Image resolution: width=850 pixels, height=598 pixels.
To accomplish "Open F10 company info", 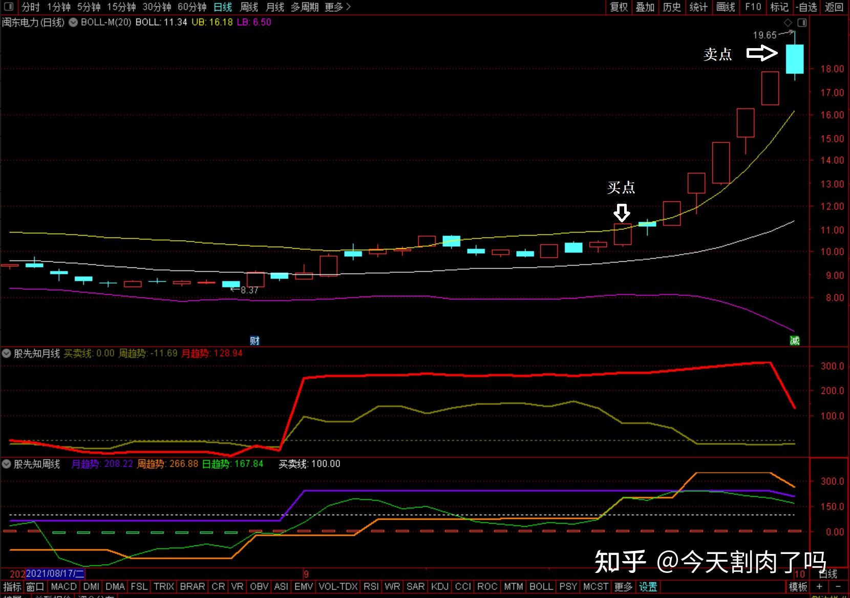I will 753,7.
